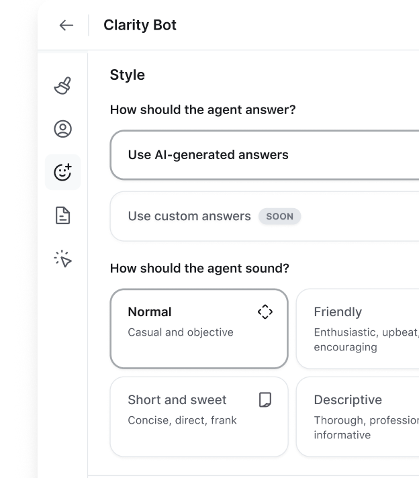This screenshot has width=419, height=478.
Task: Click the back arrow beside Clarity Bot
Action: point(66,26)
